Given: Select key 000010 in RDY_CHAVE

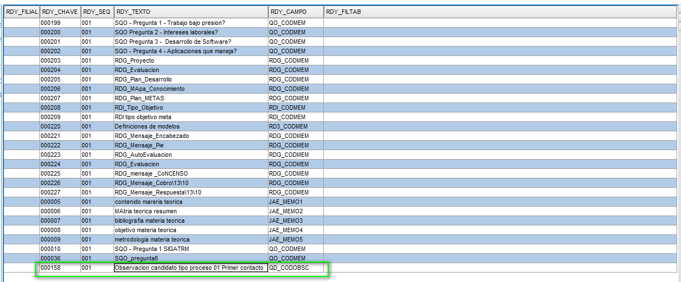Looking at the screenshot, I should [60, 249].
